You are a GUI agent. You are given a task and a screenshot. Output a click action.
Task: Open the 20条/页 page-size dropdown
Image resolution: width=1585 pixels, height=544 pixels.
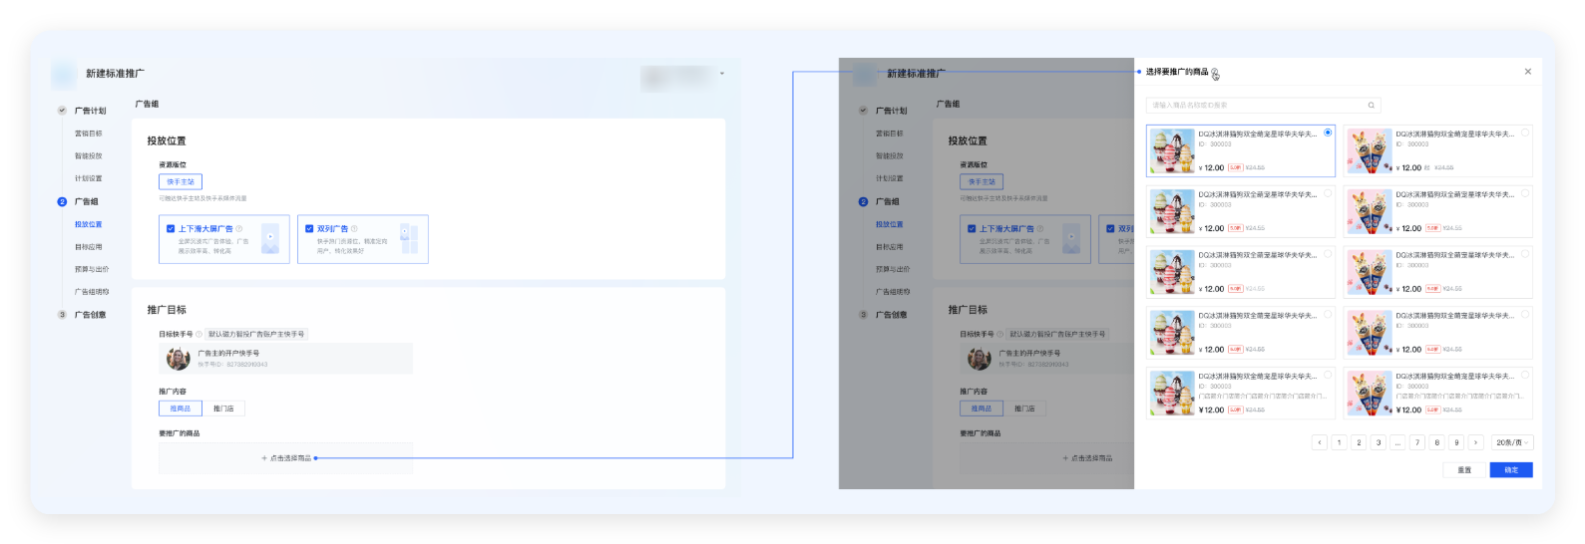1512,442
